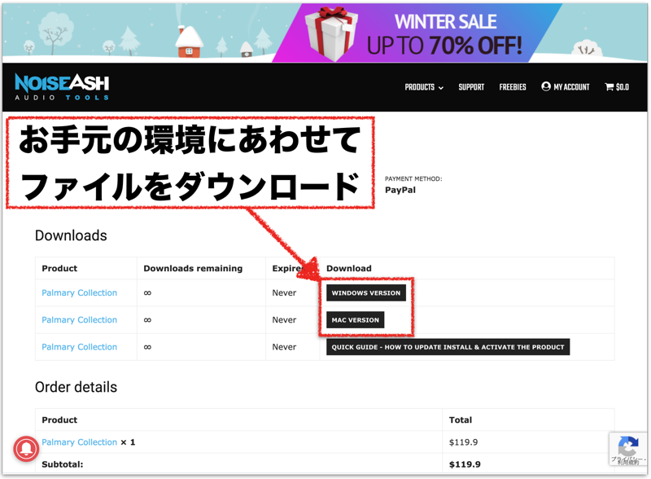Open Palmary Collection link in Windows row
Screen dimensions: 651x479
pyautogui.click(x=79, y=292)
